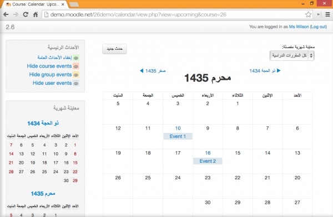Click day 5 in main calendar

(118, 104)
